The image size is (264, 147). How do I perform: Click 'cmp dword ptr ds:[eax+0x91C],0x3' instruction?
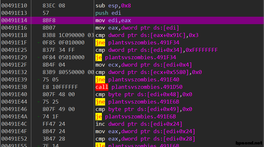coord(147,35)
